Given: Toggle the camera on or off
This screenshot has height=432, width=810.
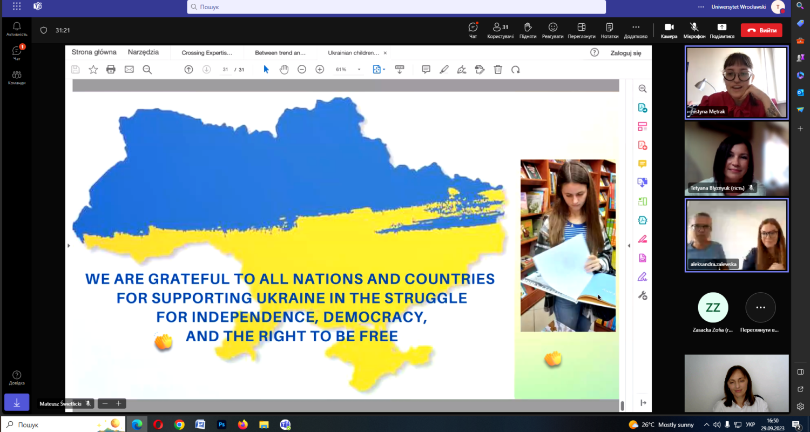Looking at the screenshot, I should (669, 30).
